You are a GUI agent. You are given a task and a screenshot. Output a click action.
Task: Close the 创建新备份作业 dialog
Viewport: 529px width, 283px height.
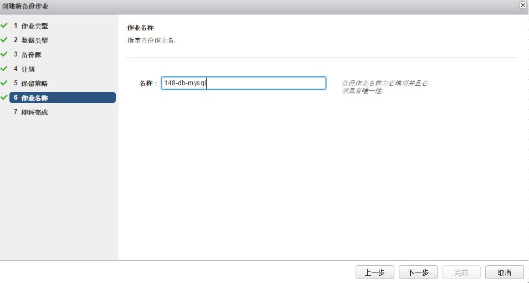coord(523,5)
